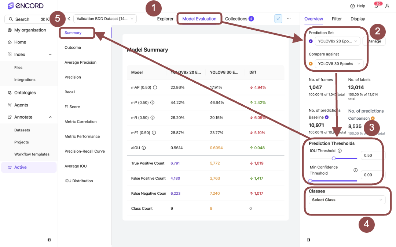
Task: Click the Ontologies icon
Action: click(x=10, y=93)
